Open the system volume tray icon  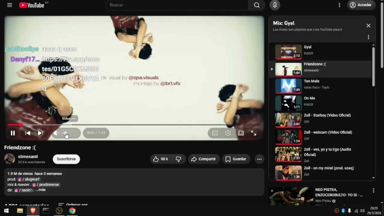(362, 211)
